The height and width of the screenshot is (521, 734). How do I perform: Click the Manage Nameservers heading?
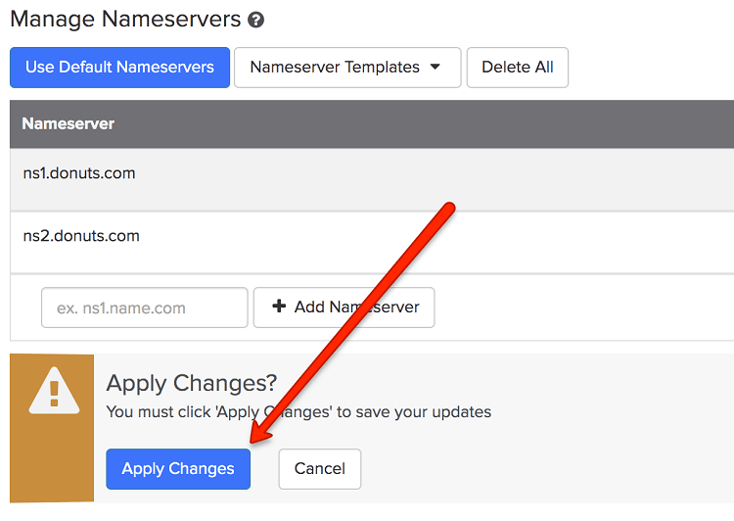pyautogui.click(x=125, y=19)
